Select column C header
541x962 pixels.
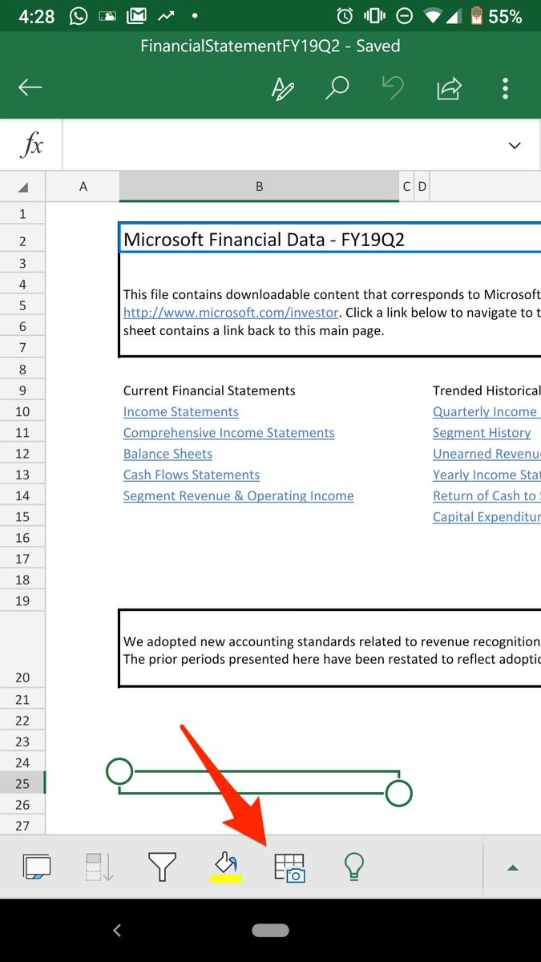pos(406,187)
